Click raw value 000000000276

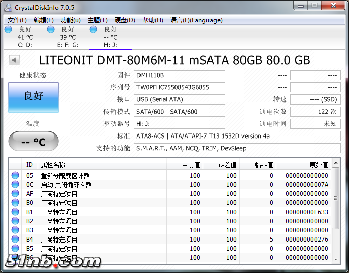coord(307,240)
